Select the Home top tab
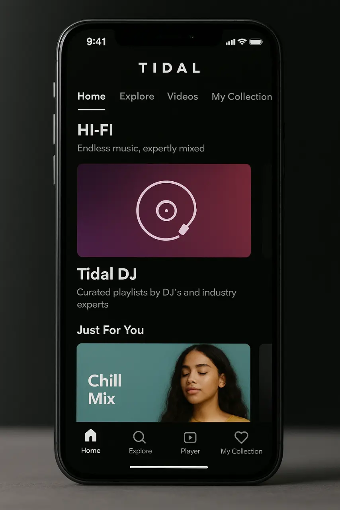Viewport: 340px width, 510px height. (x=92, y=96)
